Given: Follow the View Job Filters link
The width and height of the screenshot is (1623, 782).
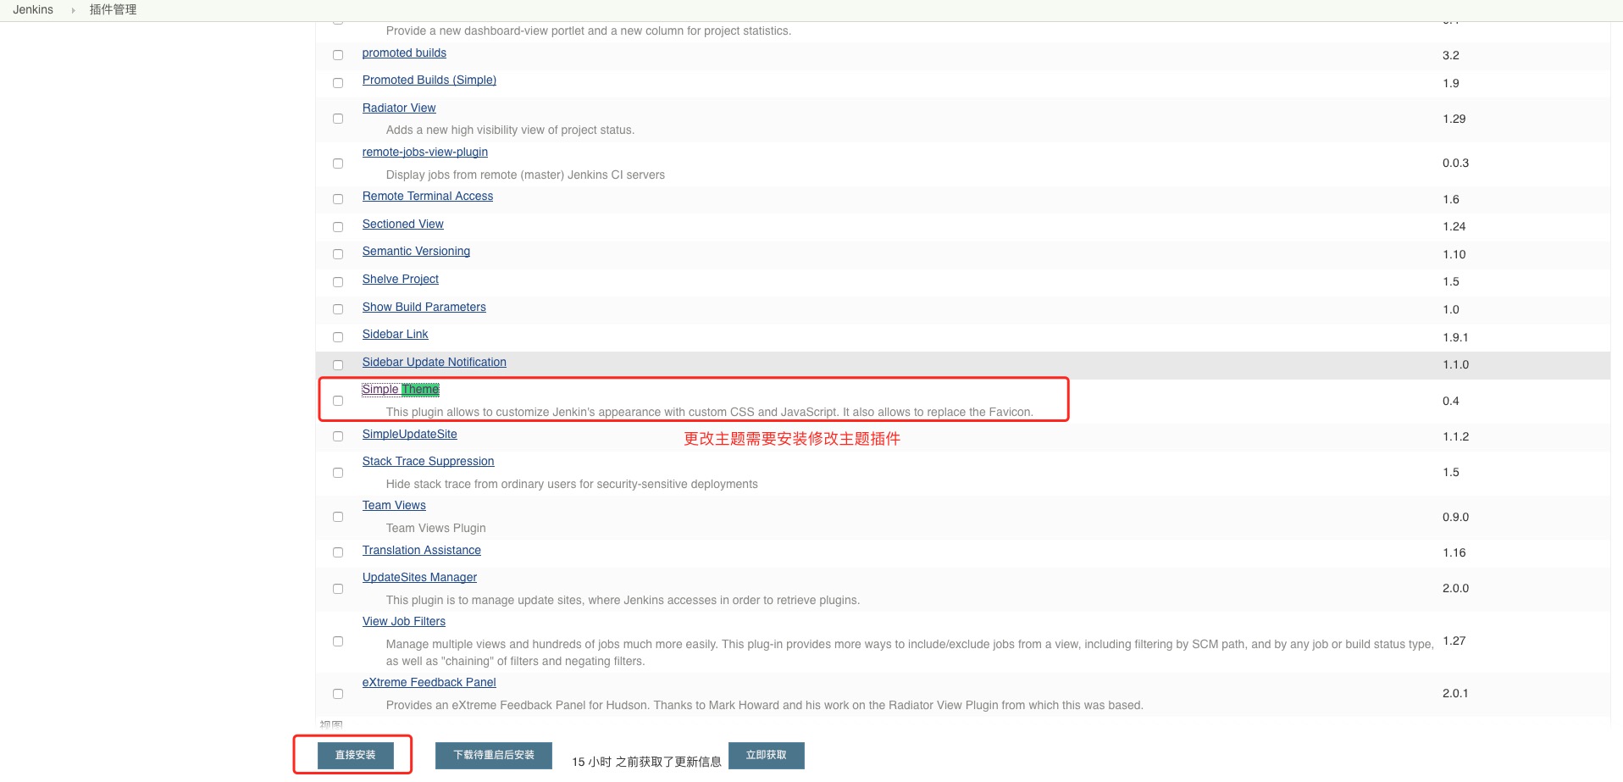Looking at the screenshot, I should coord(404,621).
